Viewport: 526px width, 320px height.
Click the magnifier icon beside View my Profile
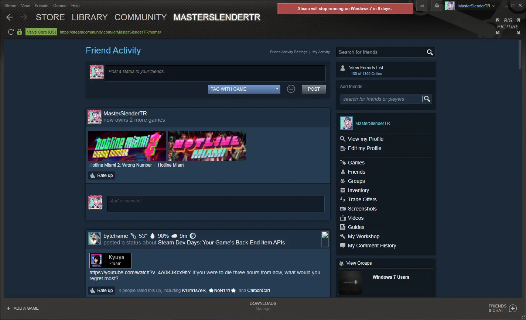[342, 139]
